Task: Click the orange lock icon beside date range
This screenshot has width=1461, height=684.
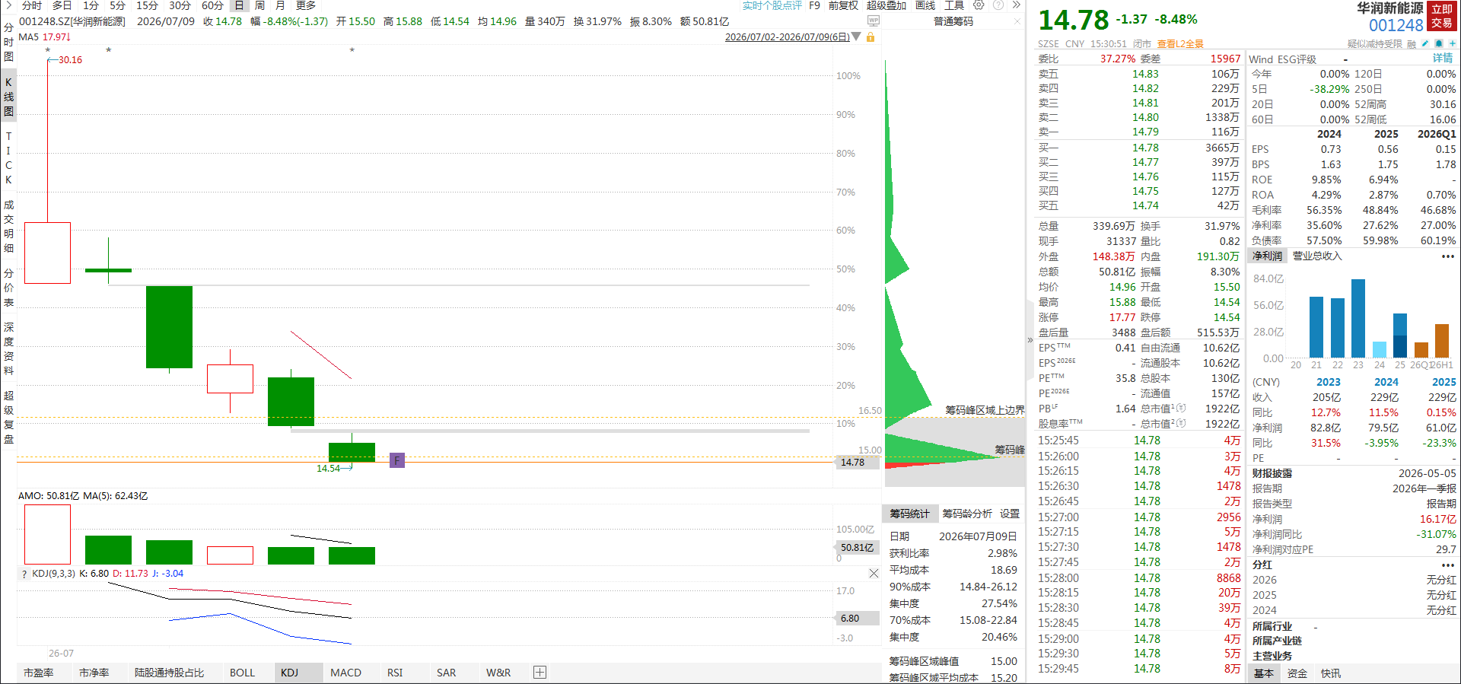Action: coord(871,37)
